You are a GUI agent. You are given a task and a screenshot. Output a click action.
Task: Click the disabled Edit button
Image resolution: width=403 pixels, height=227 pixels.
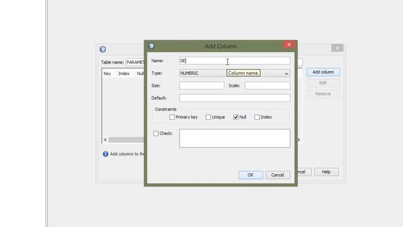[323, 83]
